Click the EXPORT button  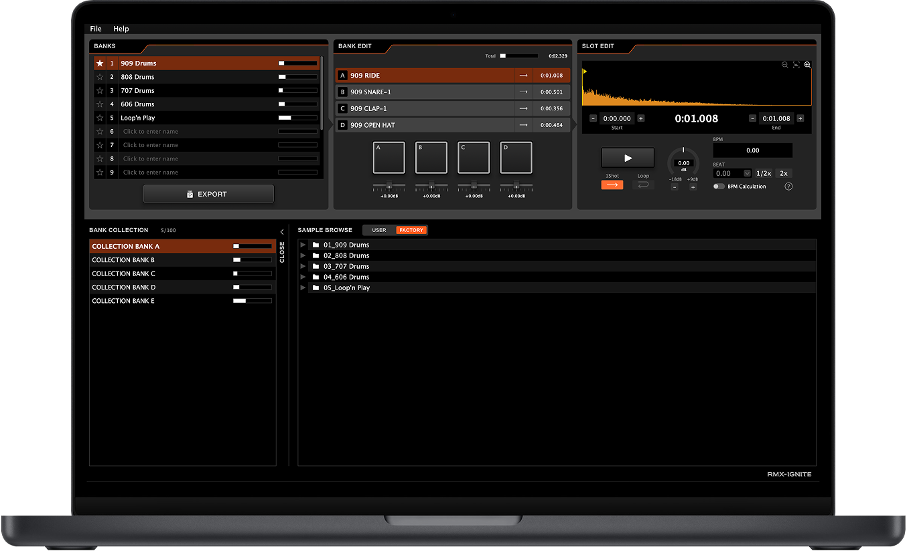pos(208,193)
